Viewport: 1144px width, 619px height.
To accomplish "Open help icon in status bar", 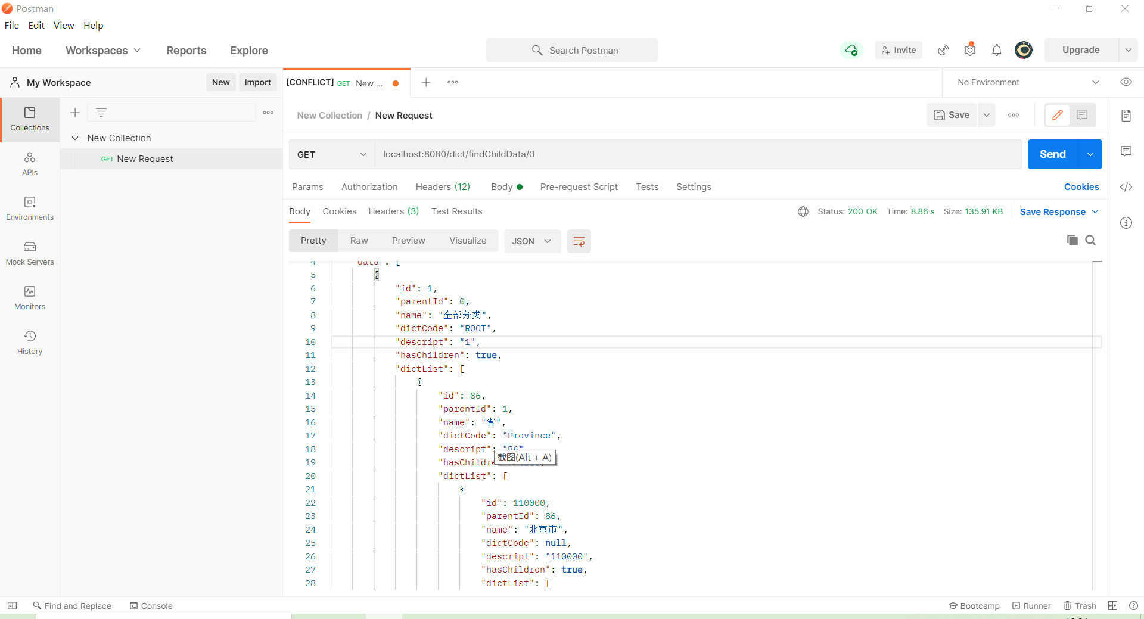I will pyautogui.click(x=1133, y=605).
